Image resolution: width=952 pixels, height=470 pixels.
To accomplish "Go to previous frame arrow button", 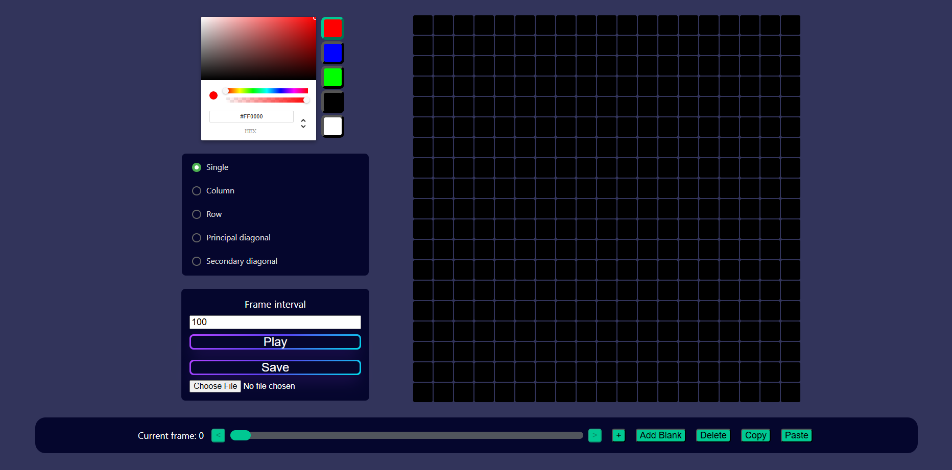I will pyautogui.click(x=218, y=435).
